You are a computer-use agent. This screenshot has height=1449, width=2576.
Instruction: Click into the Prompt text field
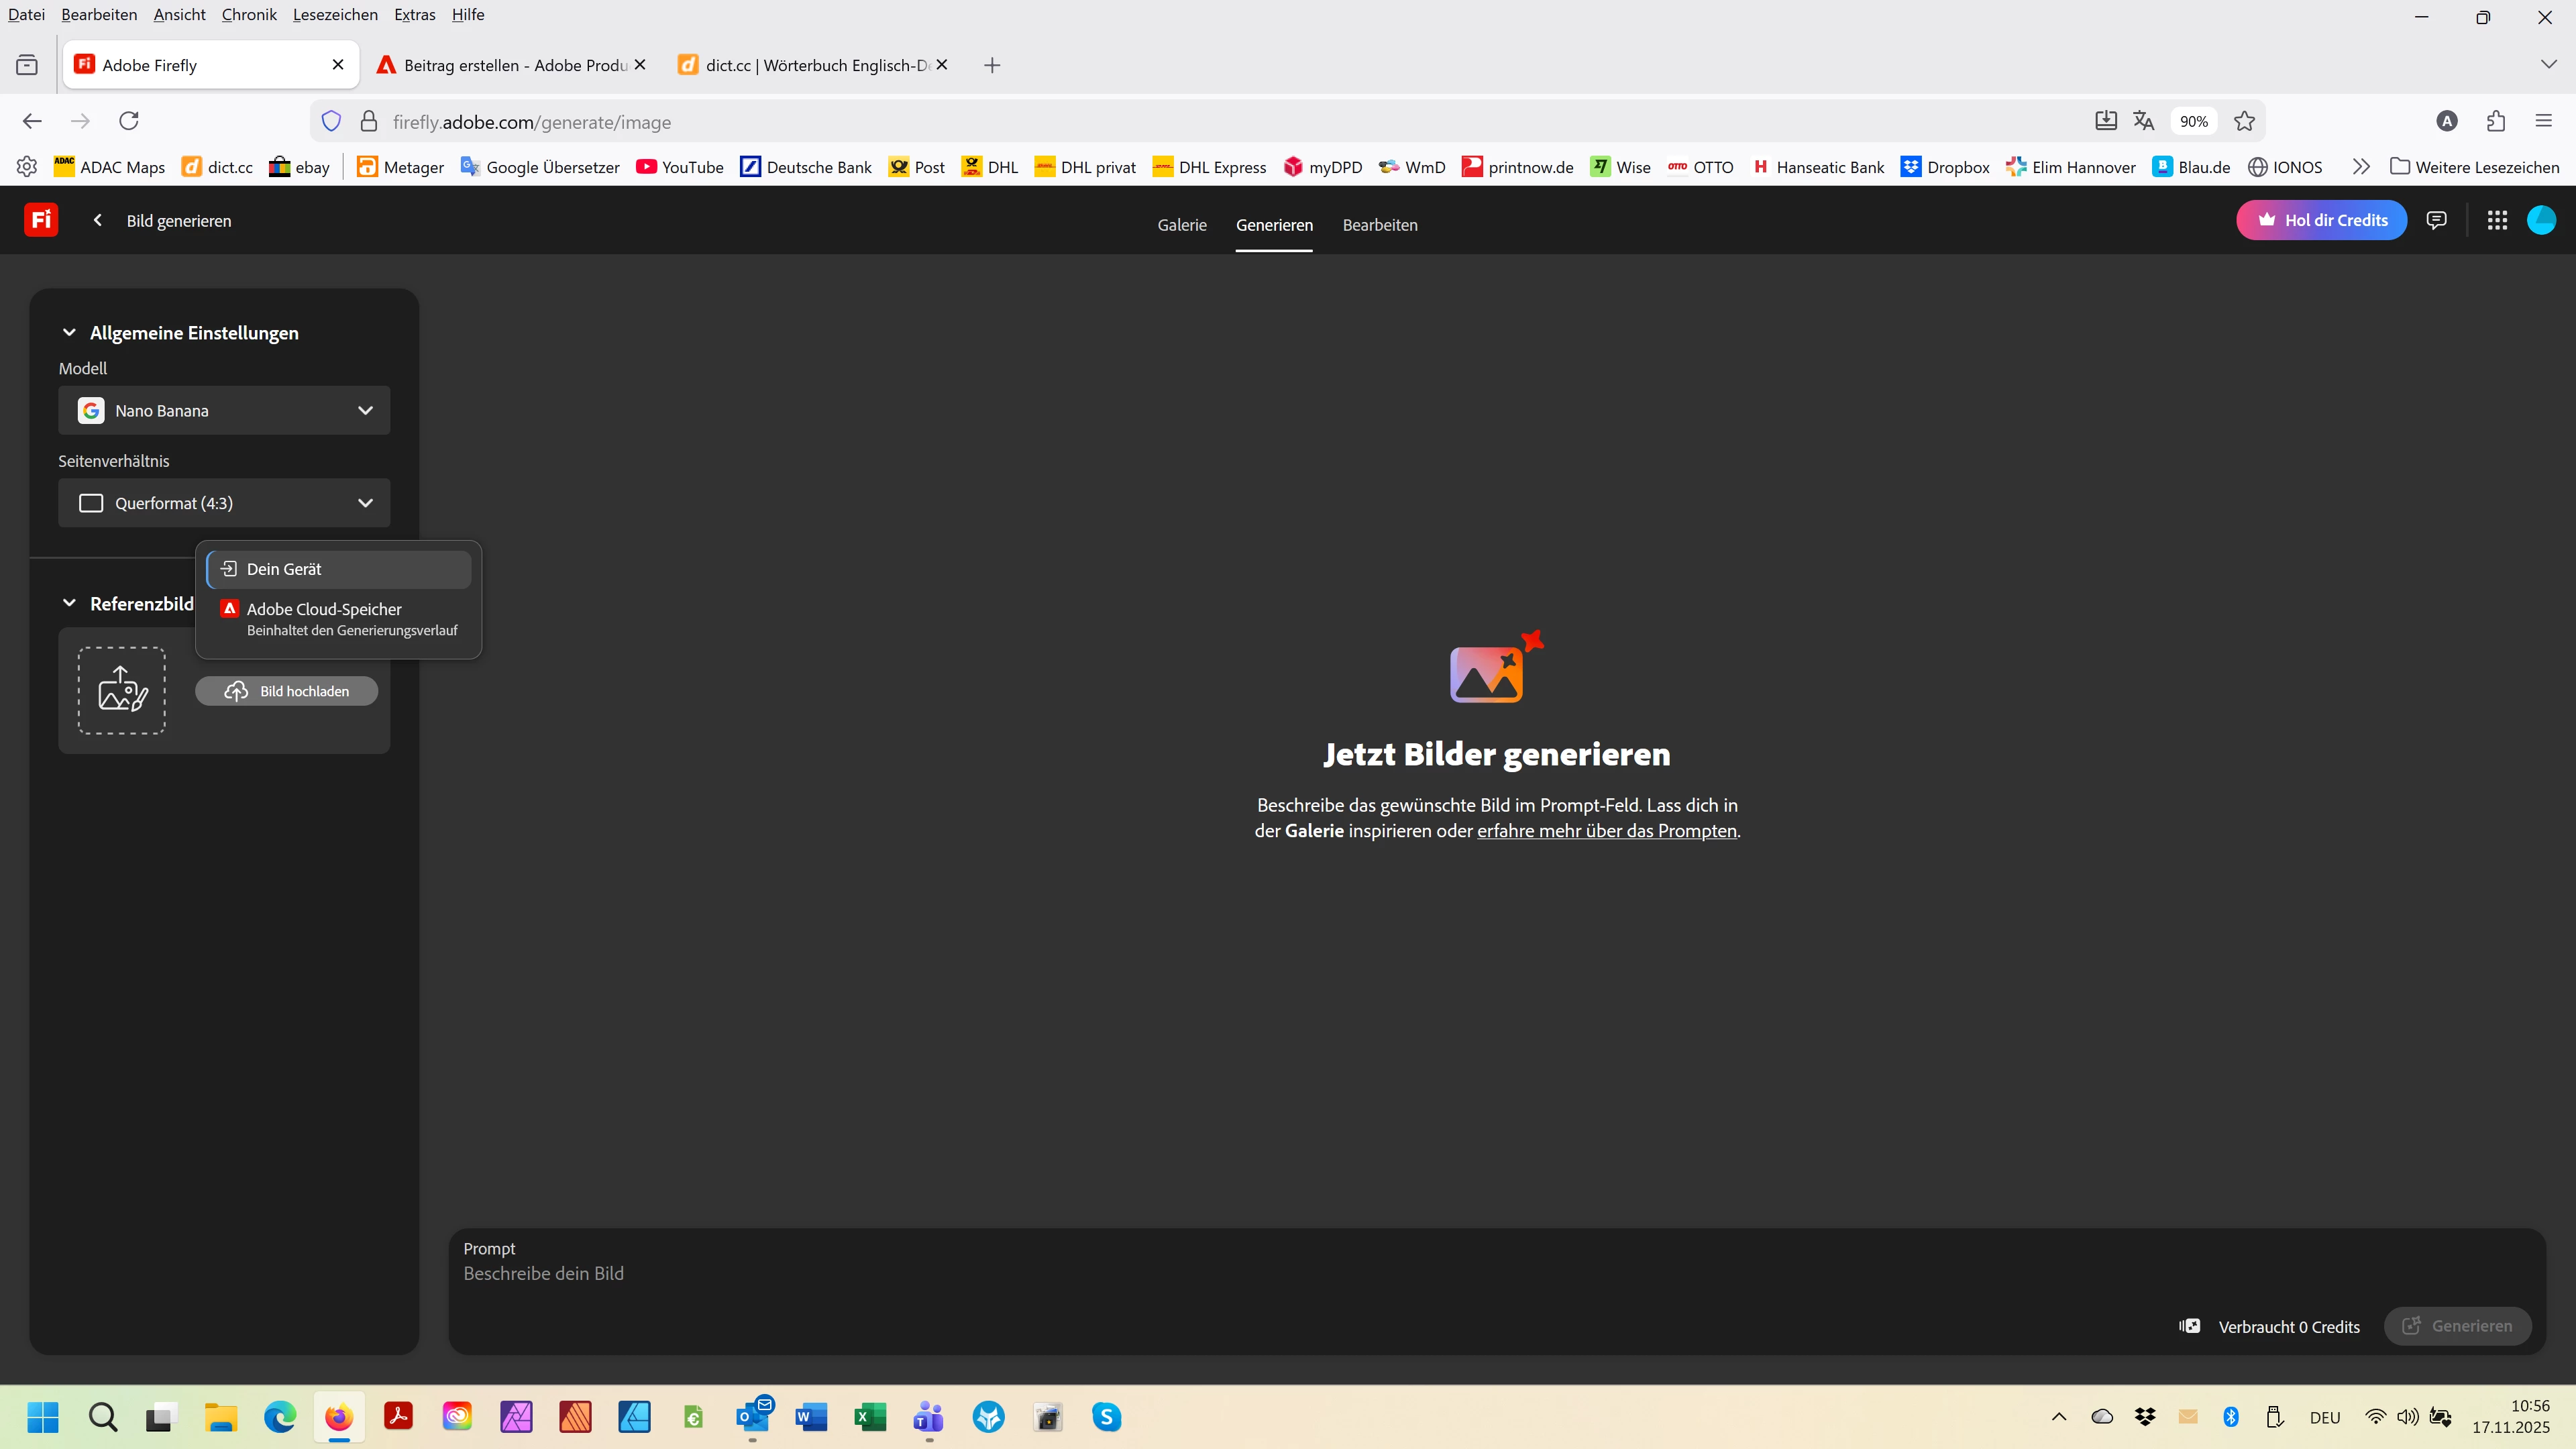click(1200, 1273)
